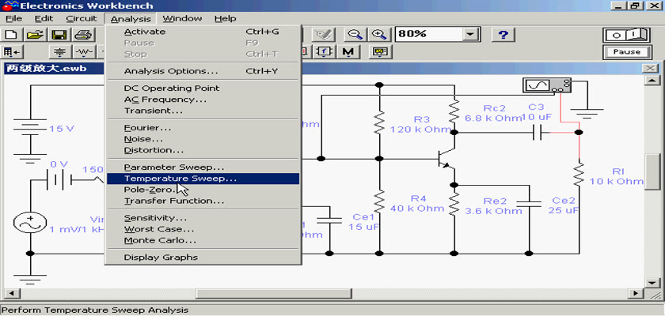This screenshot has width=665, height=316.
Task: Select Worst Case analysis entry
Action: (203, 229)
